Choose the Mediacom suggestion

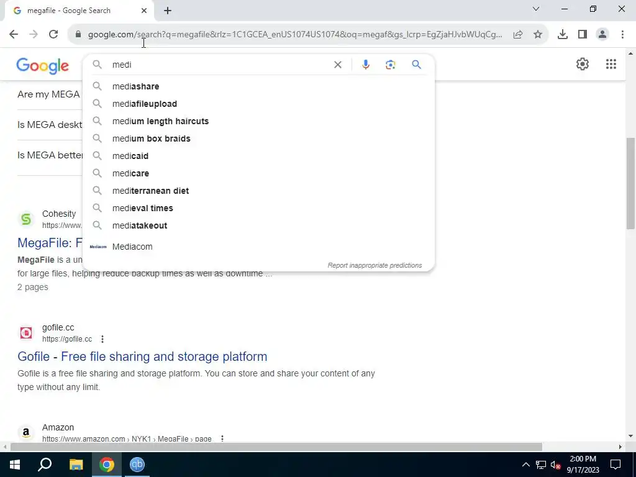259,247
